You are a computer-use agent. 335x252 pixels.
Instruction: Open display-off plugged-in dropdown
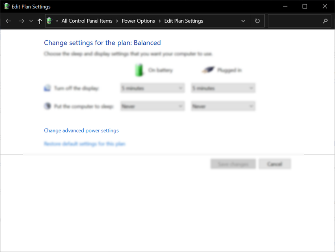223,88
